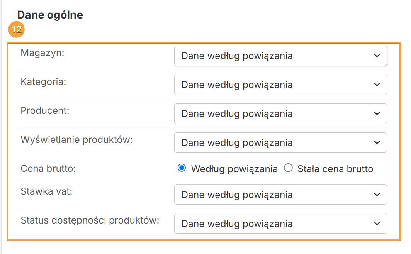Click the Cena brutto: label

(x=48, y=169)
